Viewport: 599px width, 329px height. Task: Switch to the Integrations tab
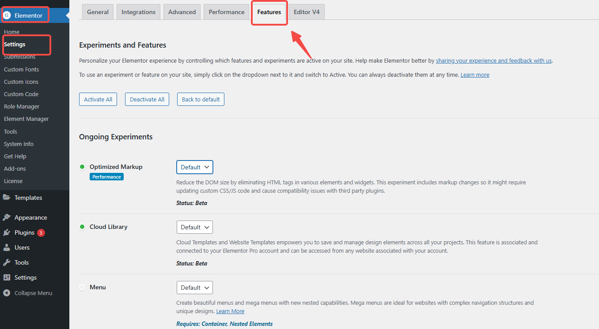pyautogui.click(x=138, y=11)
